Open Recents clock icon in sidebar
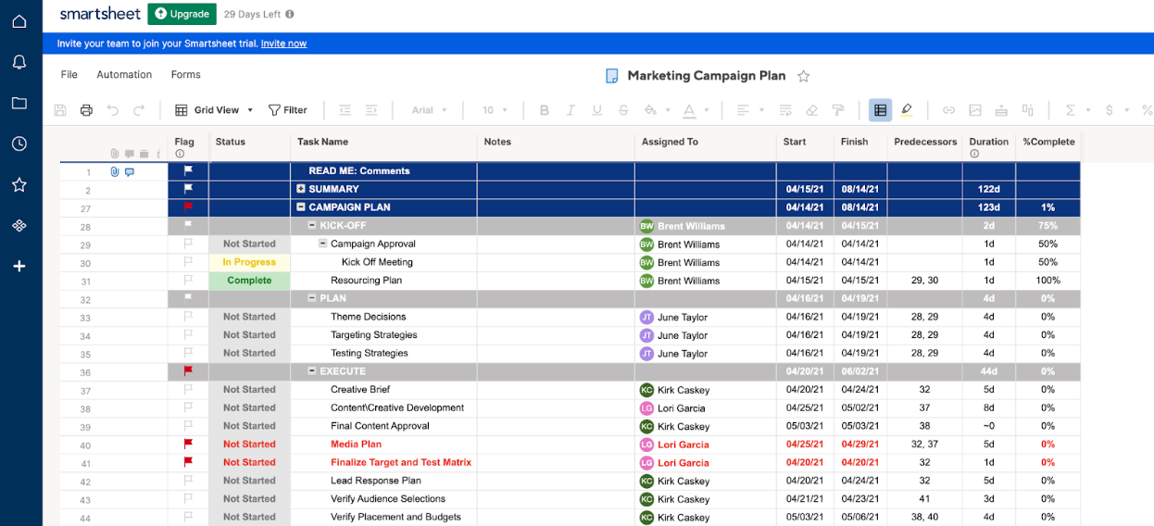Viewport: 1154px width, 526px height. (19, 144)
